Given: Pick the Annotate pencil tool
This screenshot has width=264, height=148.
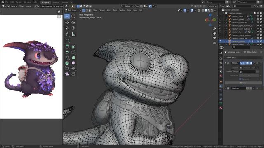Looking at the screenshot, I should click(x=67, y=35).
